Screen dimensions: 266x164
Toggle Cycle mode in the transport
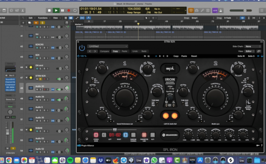pyautogui.click(x=75, y=11)
